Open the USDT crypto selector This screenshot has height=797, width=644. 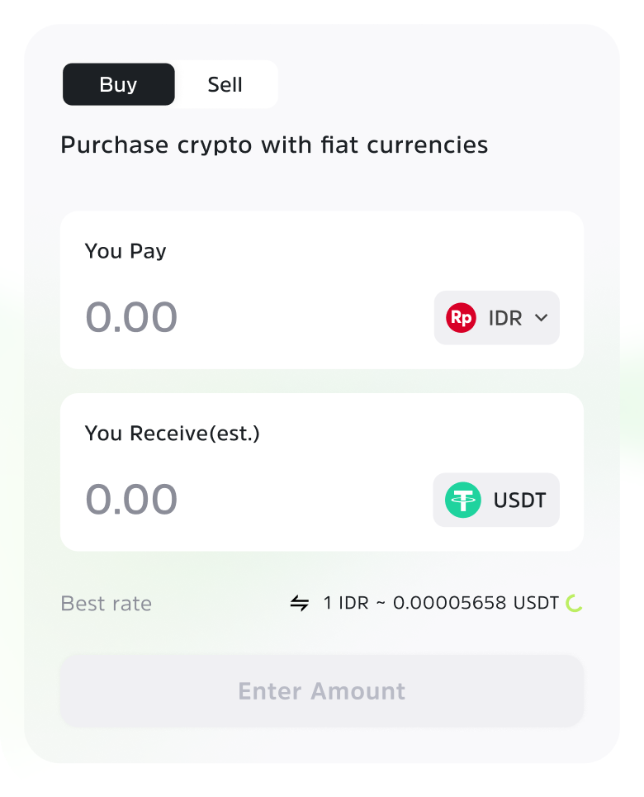[x=496, y=500]
